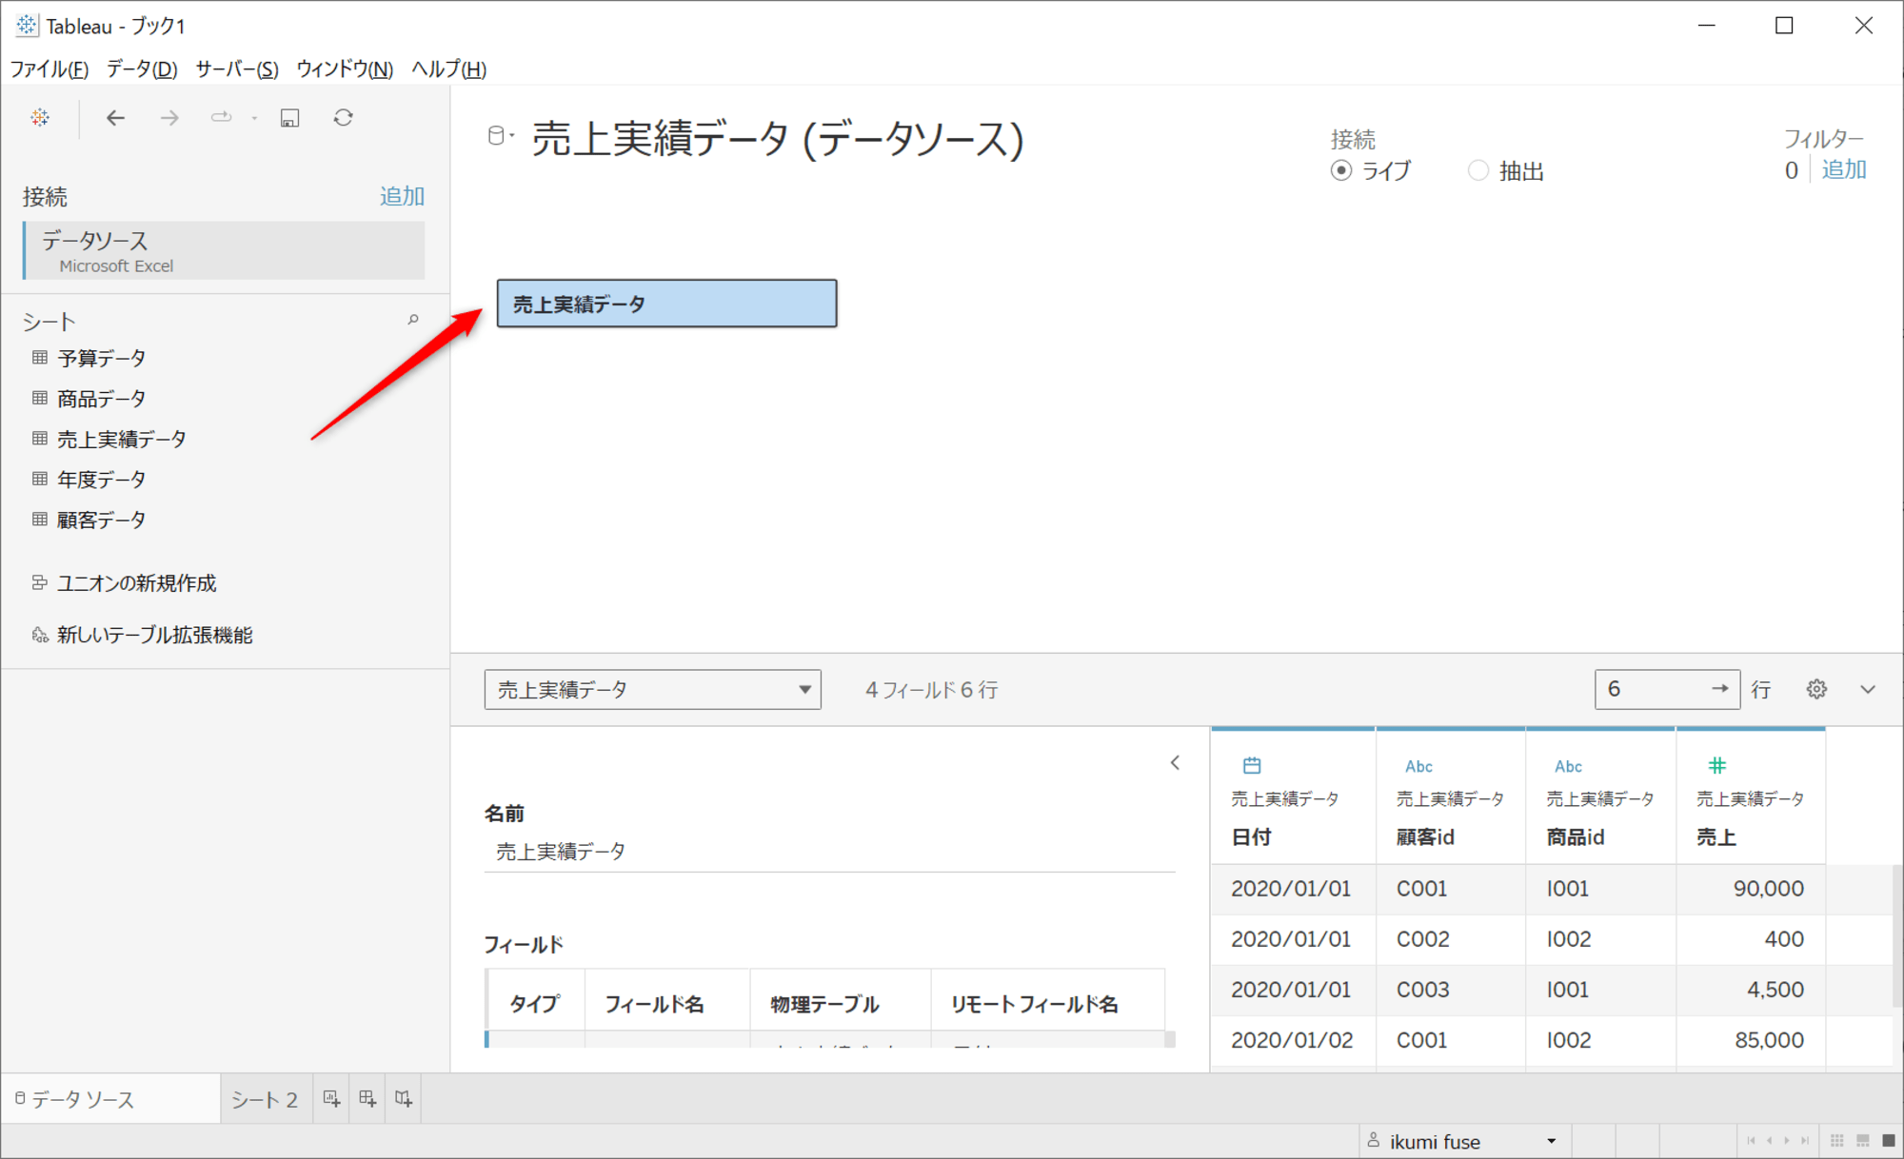Click the forward arrow toolbar icon

click(169, 118)
